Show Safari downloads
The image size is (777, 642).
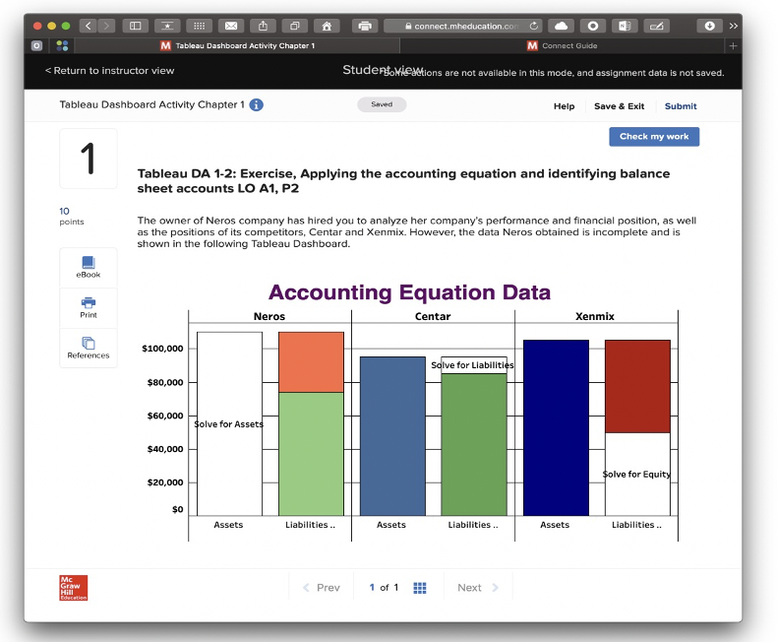coord(709,26)
